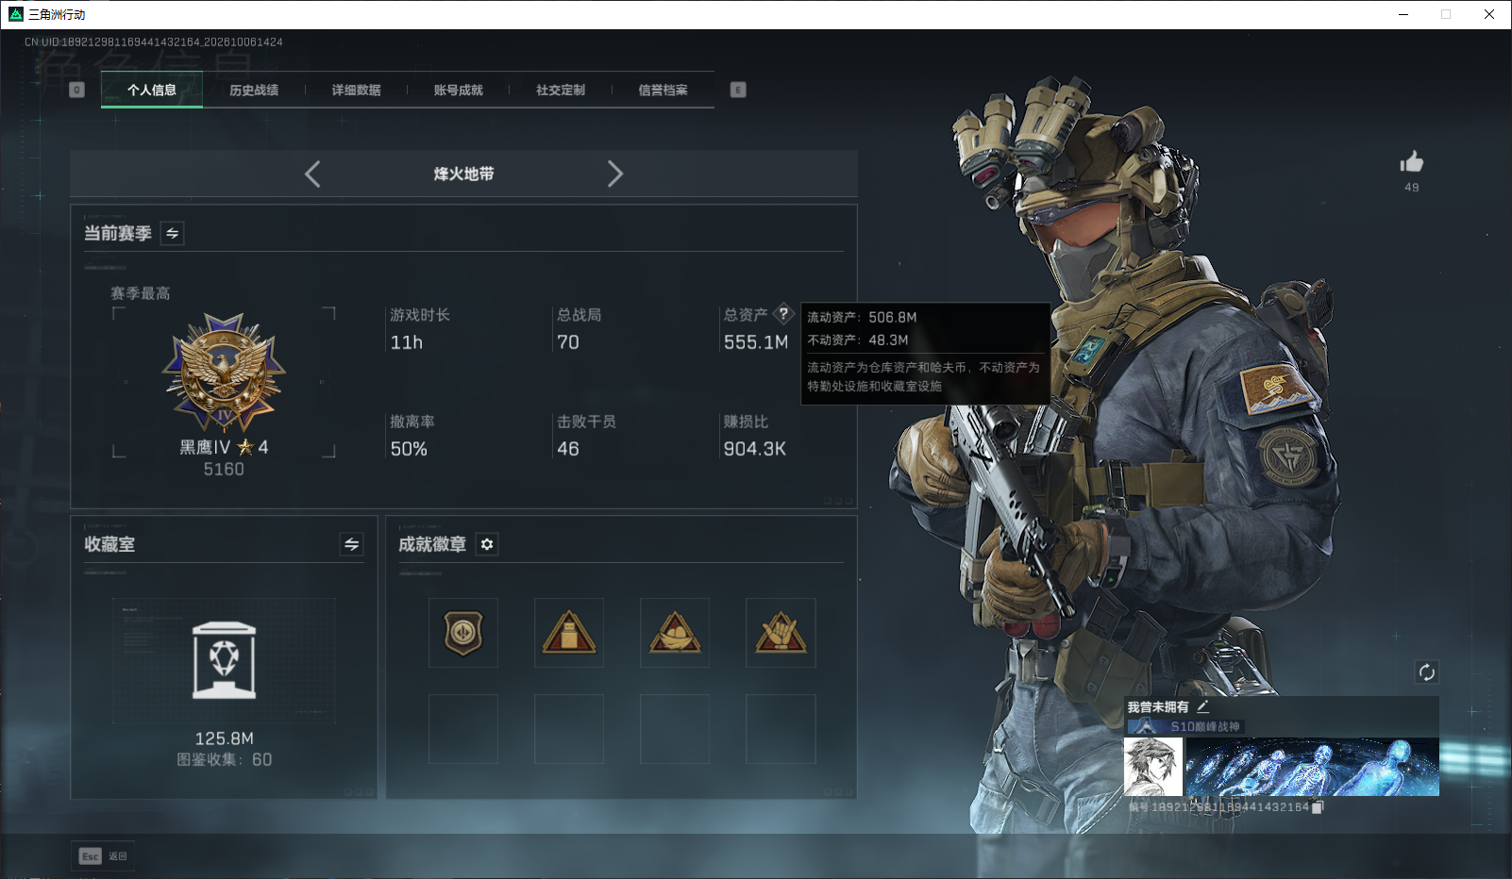Screen dimensions: 1512x879
Task: Open 成就徽章 gear settings
Action: 487,544
